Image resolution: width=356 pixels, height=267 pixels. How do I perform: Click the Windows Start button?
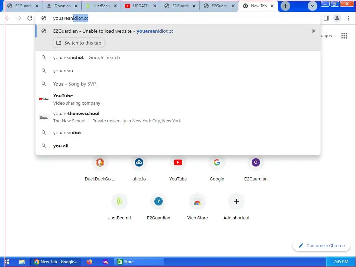(x=7, y=262)
